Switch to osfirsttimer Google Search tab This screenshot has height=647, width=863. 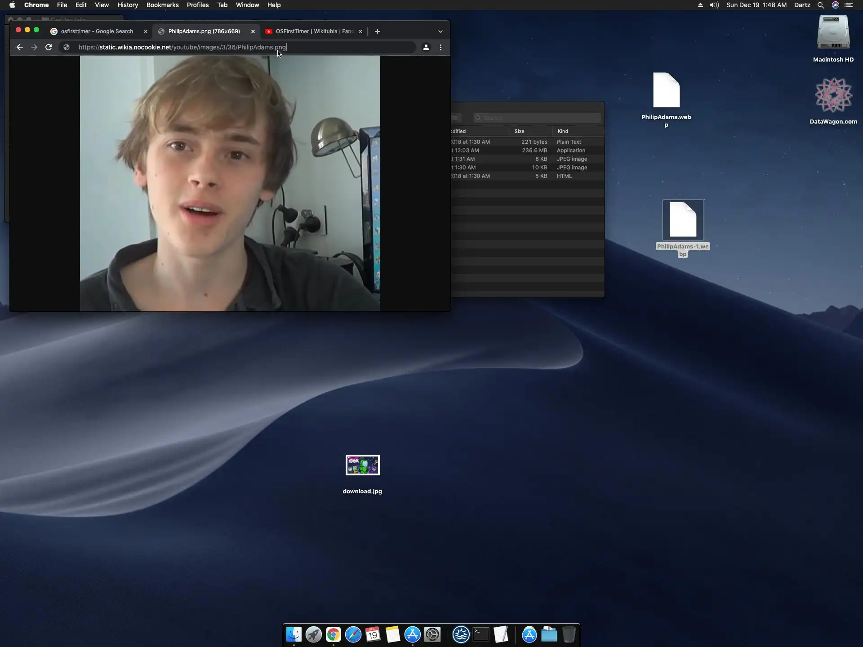pos(97,31)
